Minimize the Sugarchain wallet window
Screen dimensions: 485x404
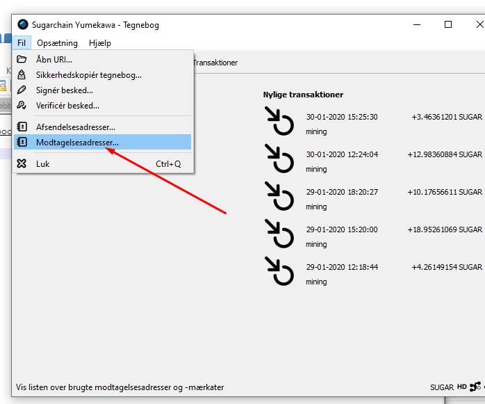coord(417,24)
